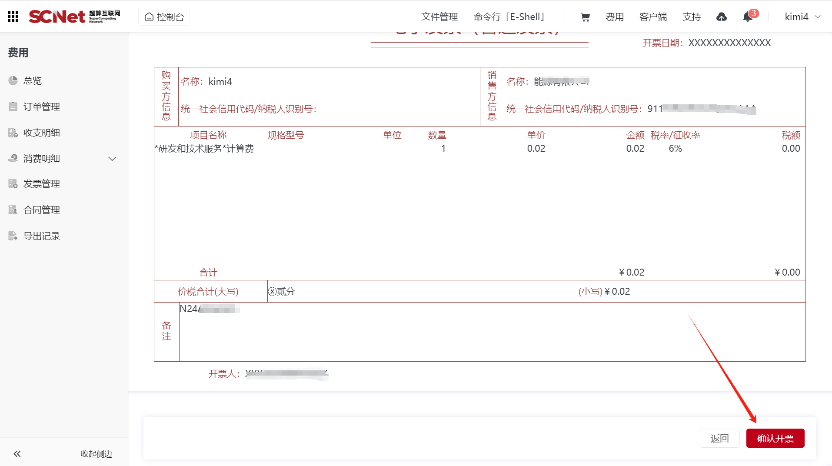Open the kimi4 user dropdown

[802, 17]
